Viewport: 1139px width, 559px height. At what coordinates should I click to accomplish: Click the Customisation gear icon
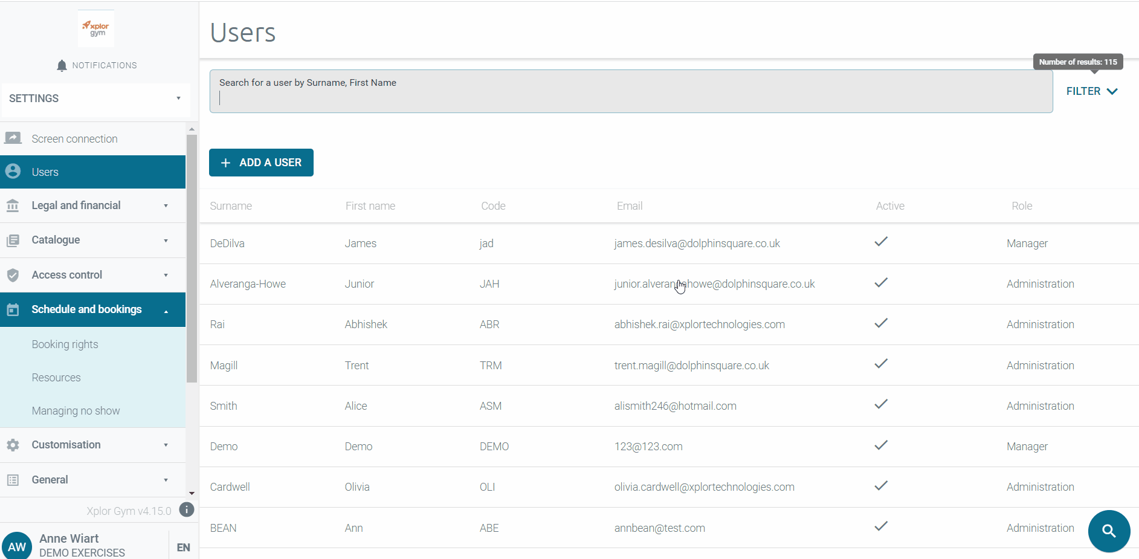pos(13,445)
